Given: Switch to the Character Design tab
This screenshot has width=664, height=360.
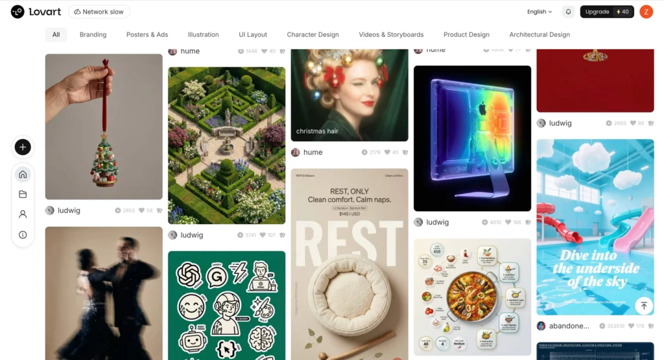Looking at the screenshot, I should (x=313, y=35).
